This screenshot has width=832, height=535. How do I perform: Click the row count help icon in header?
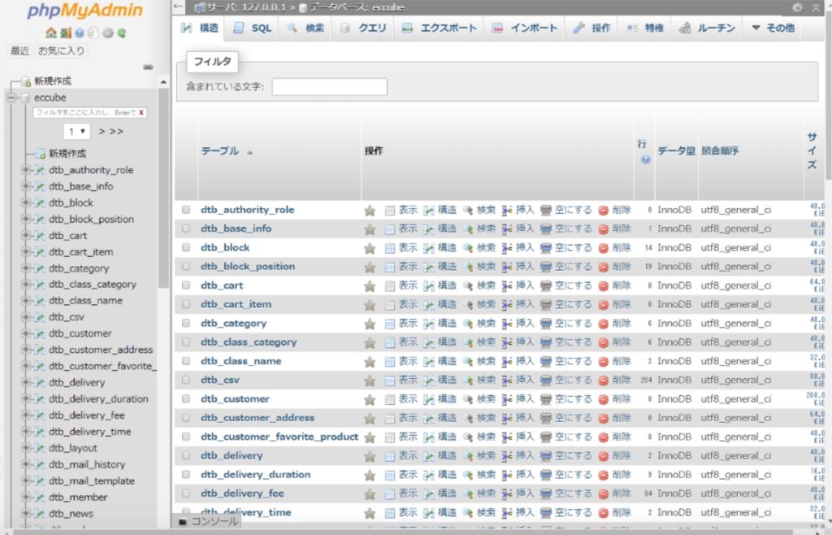click(645, 160)
